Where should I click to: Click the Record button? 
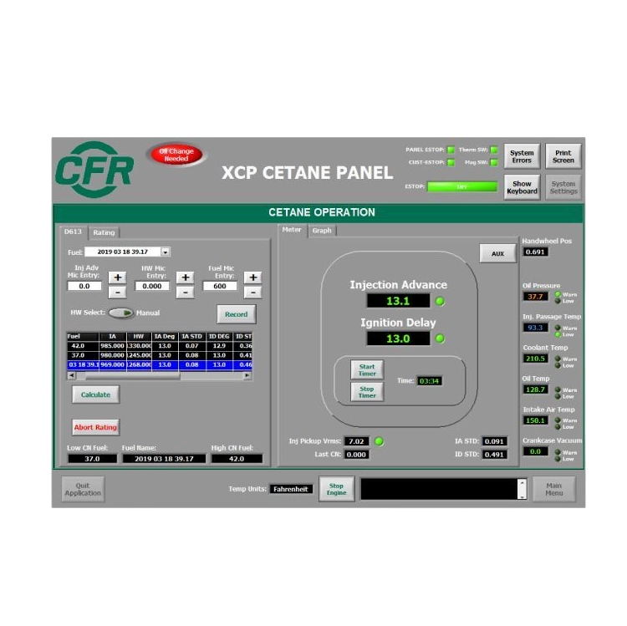click(x=237, y=314)
